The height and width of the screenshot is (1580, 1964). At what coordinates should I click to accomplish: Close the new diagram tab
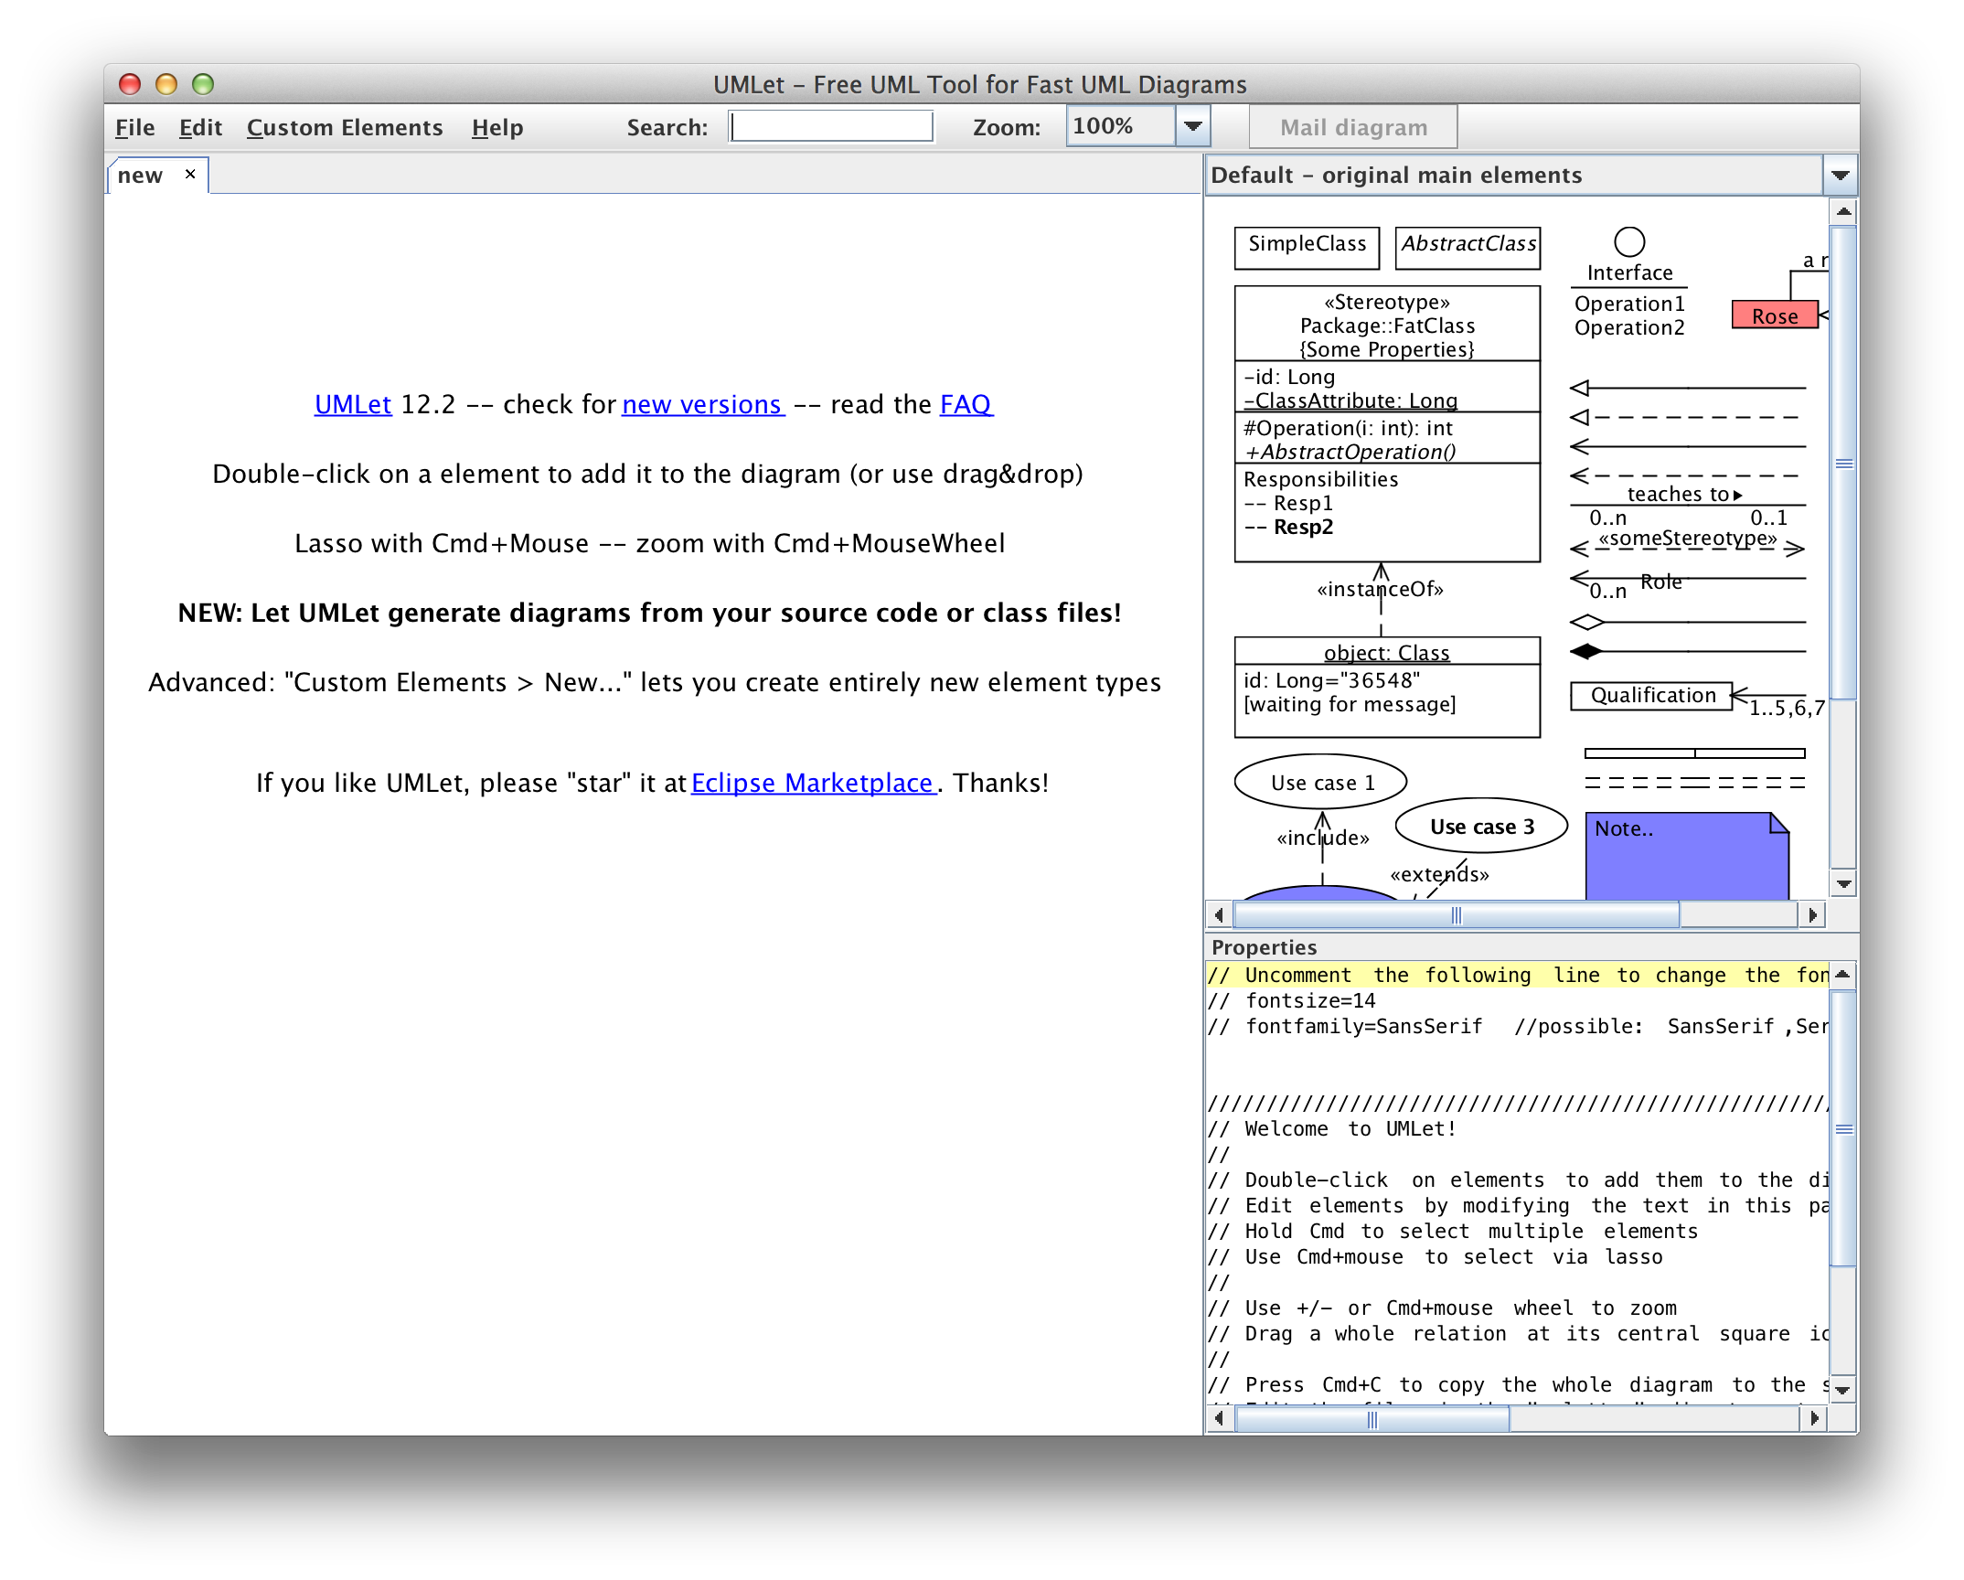[x=190, y=174]
